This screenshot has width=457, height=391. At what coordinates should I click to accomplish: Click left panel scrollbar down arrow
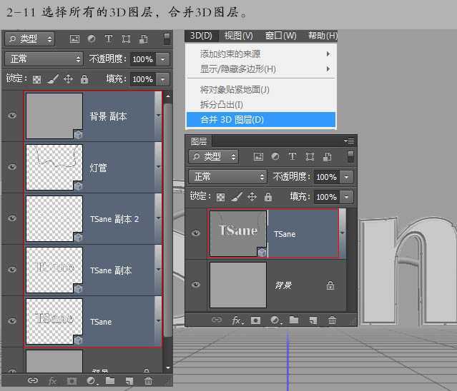pos(168,367)
